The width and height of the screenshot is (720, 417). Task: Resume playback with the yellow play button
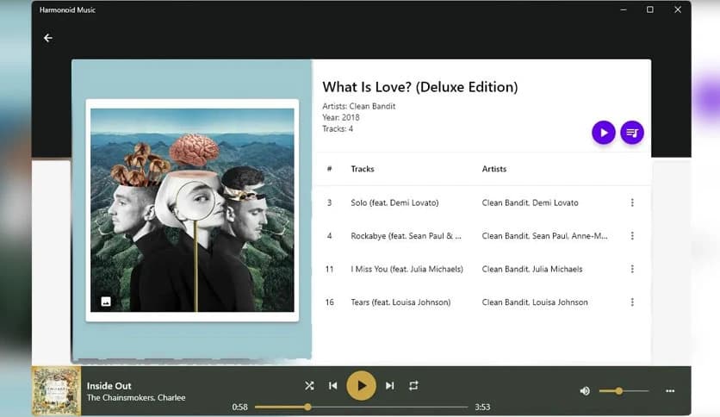(361, 386)
